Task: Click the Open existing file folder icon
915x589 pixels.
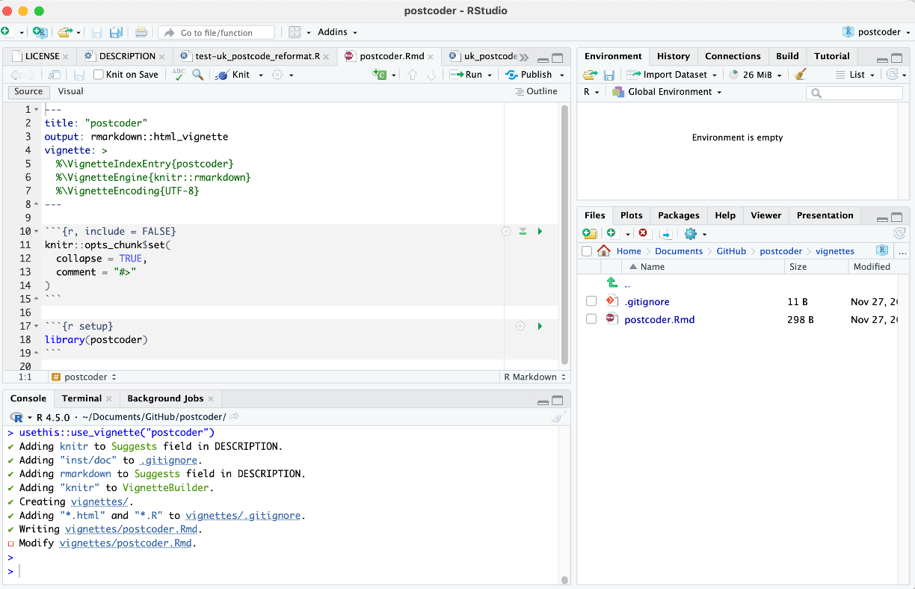Action: [66, 32]
